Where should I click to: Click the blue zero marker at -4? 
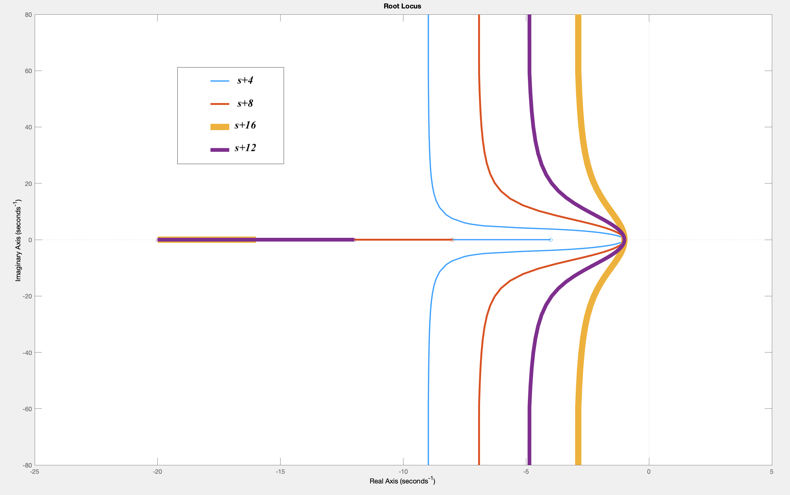[550, 240]
